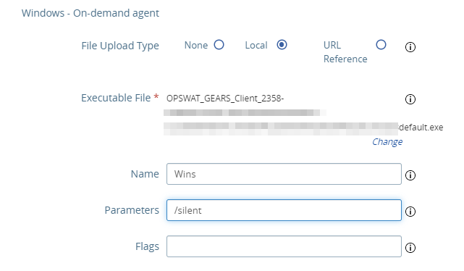Click the OPSWAT_GEARS_Client_2358- file name text
The height and width of the screenshot is (271, 464).
click(225, 99)
